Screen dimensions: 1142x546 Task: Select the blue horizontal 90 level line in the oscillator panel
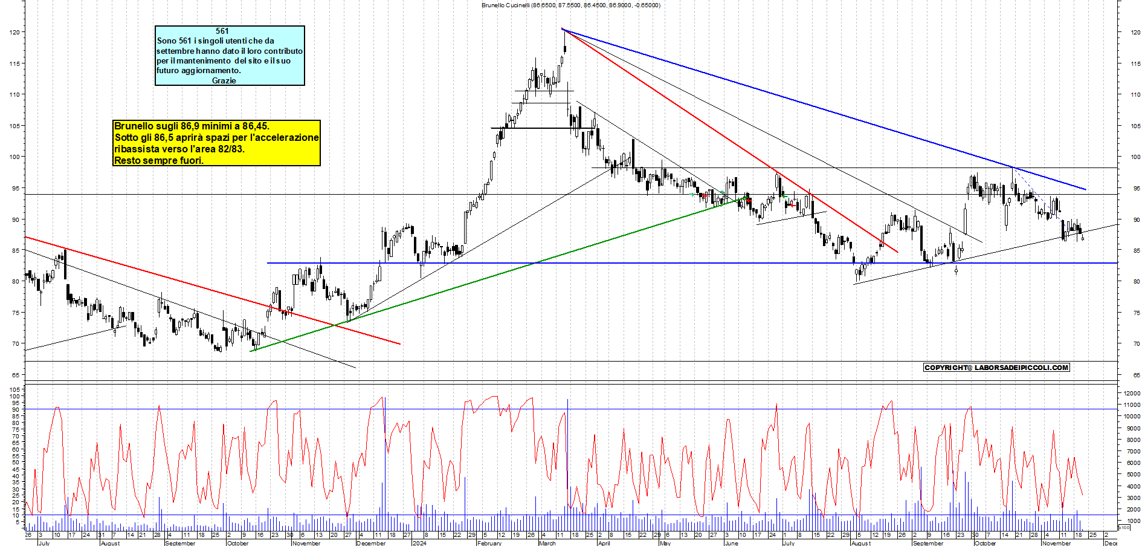570,409
